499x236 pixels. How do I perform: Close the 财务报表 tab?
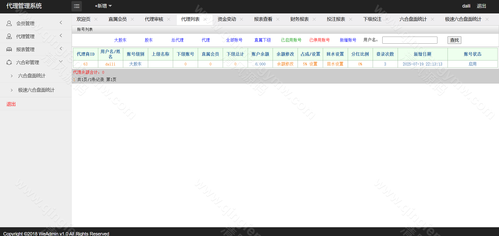tap(314, 19)
